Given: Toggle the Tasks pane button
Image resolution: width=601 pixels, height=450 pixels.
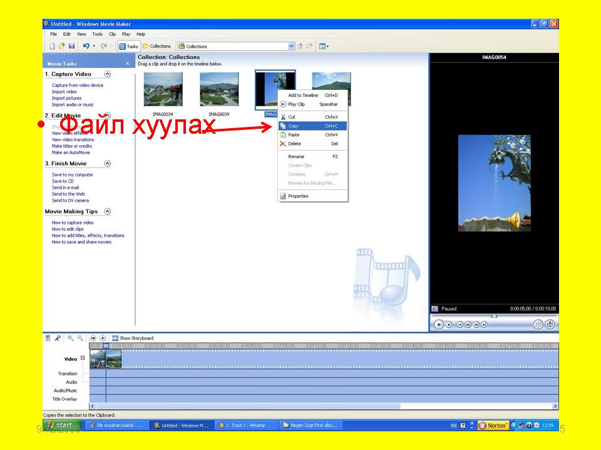Looking at the screenshot, I should pyautogui.click(x=128, y=46).
